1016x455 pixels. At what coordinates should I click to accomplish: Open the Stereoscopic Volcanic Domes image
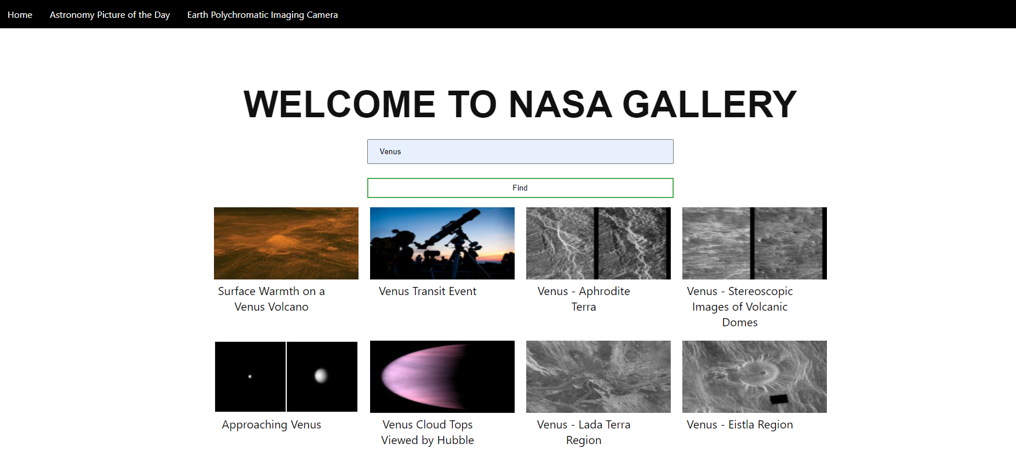(x=754, y=243)
